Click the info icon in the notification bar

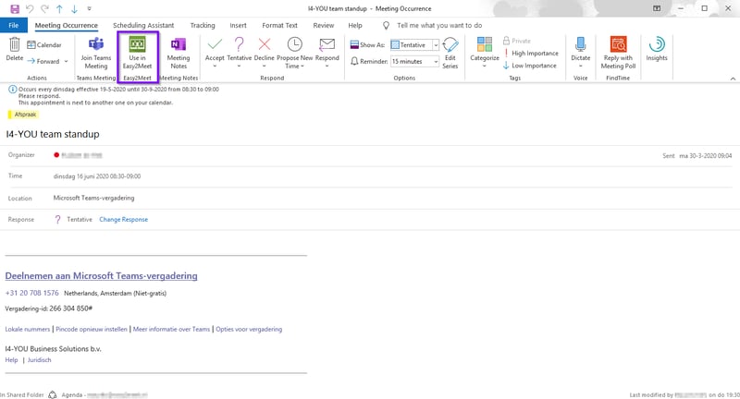(x=13, y=89)
